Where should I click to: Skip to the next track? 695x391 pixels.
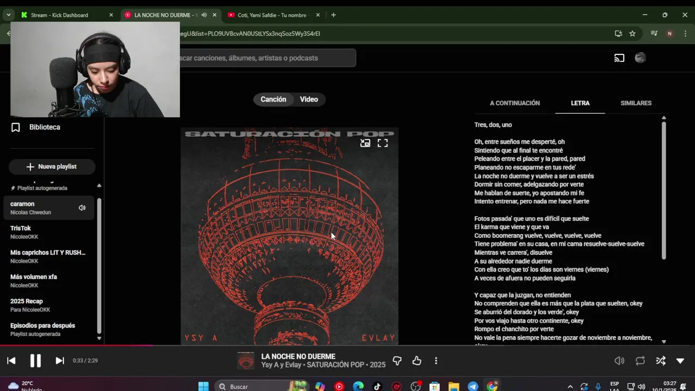click(x=60, y=361)
